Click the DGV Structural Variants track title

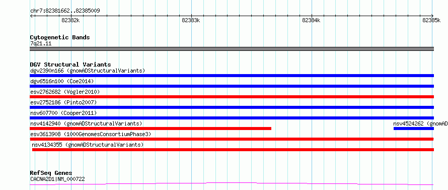pyautogui.click(x=70, y=65)
